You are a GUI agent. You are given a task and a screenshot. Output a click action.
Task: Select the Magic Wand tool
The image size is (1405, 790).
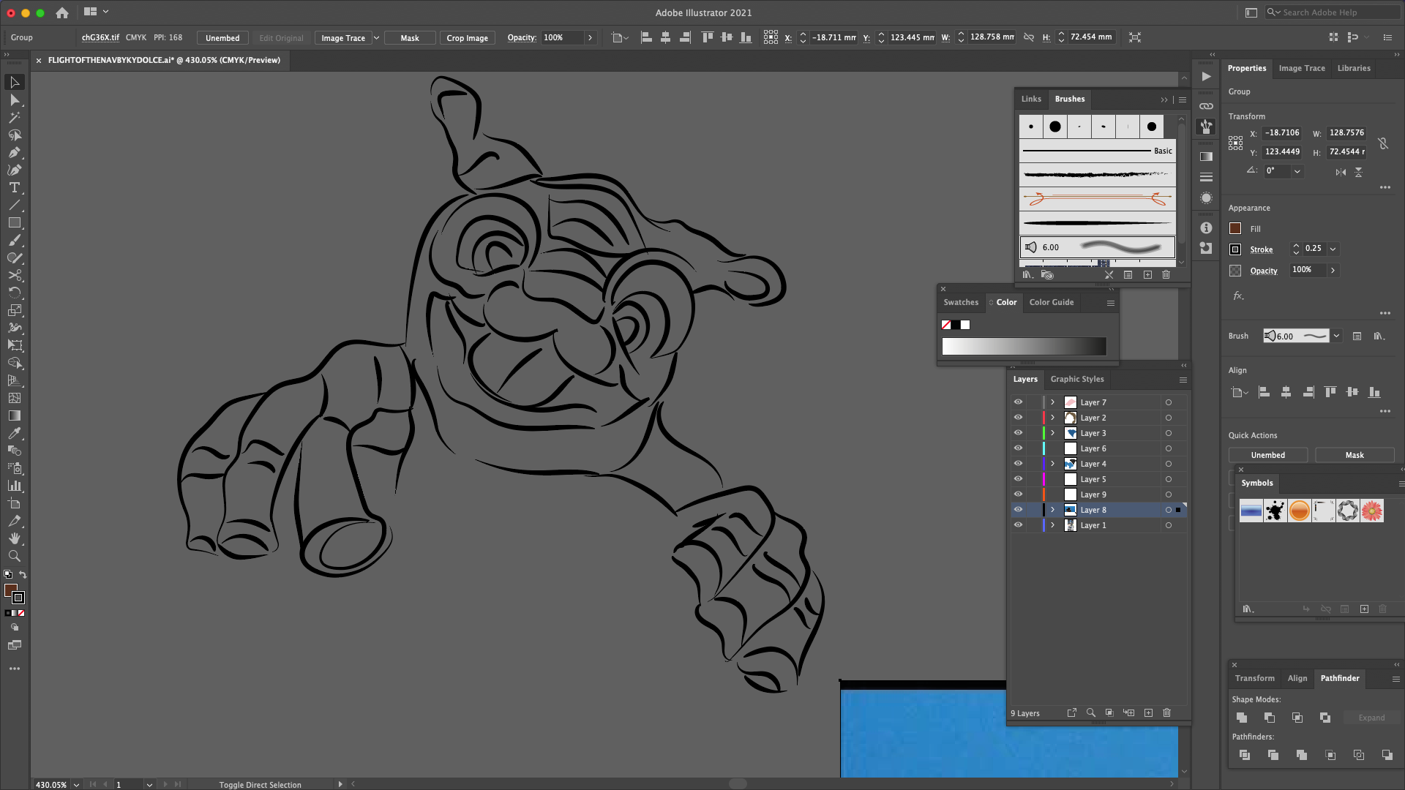(x=15, y=117)
